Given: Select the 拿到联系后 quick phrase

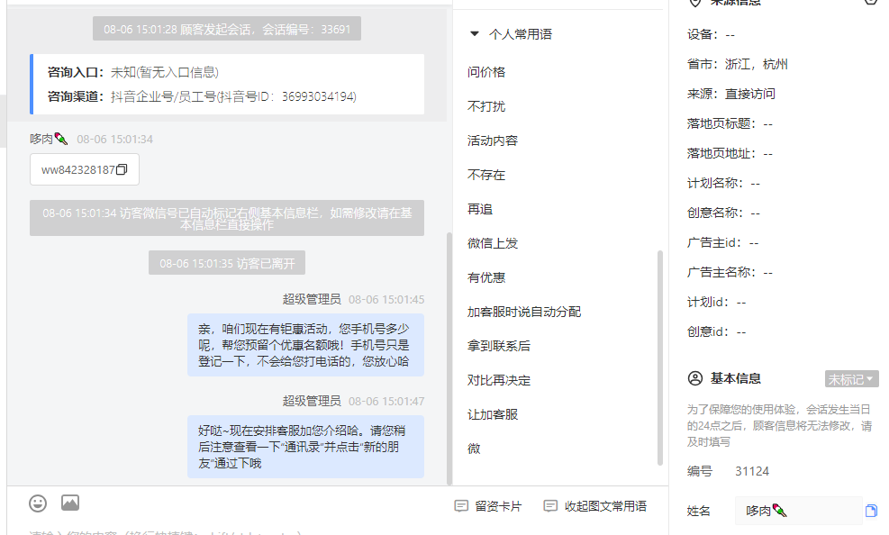Looking at the screenshot, I should coord(498,346).
